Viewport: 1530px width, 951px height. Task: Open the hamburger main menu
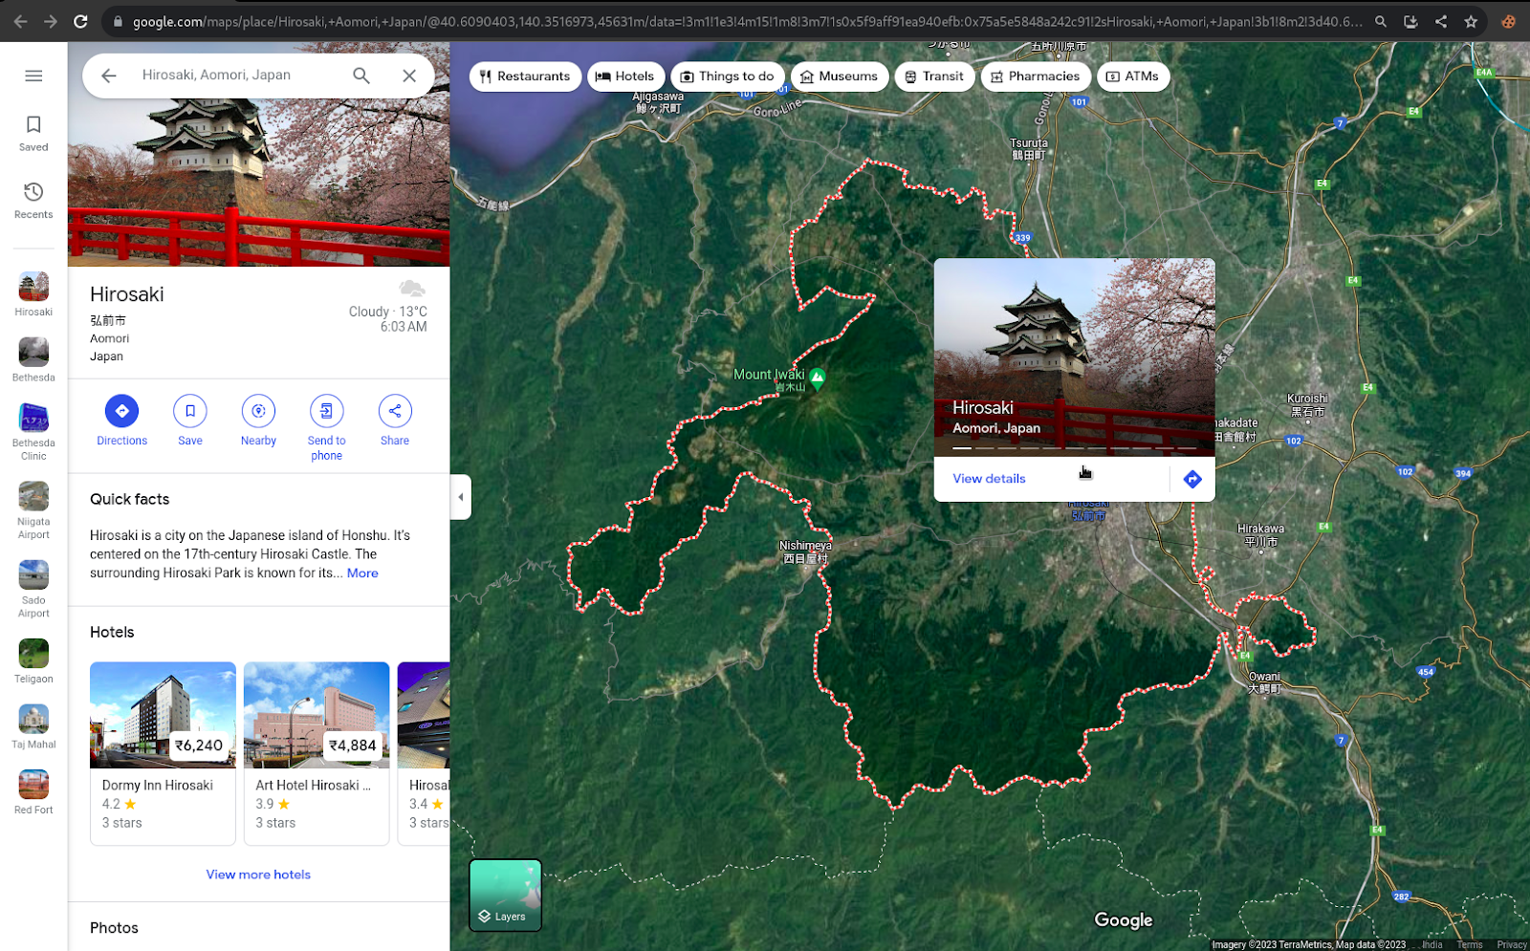coord(33,76)
